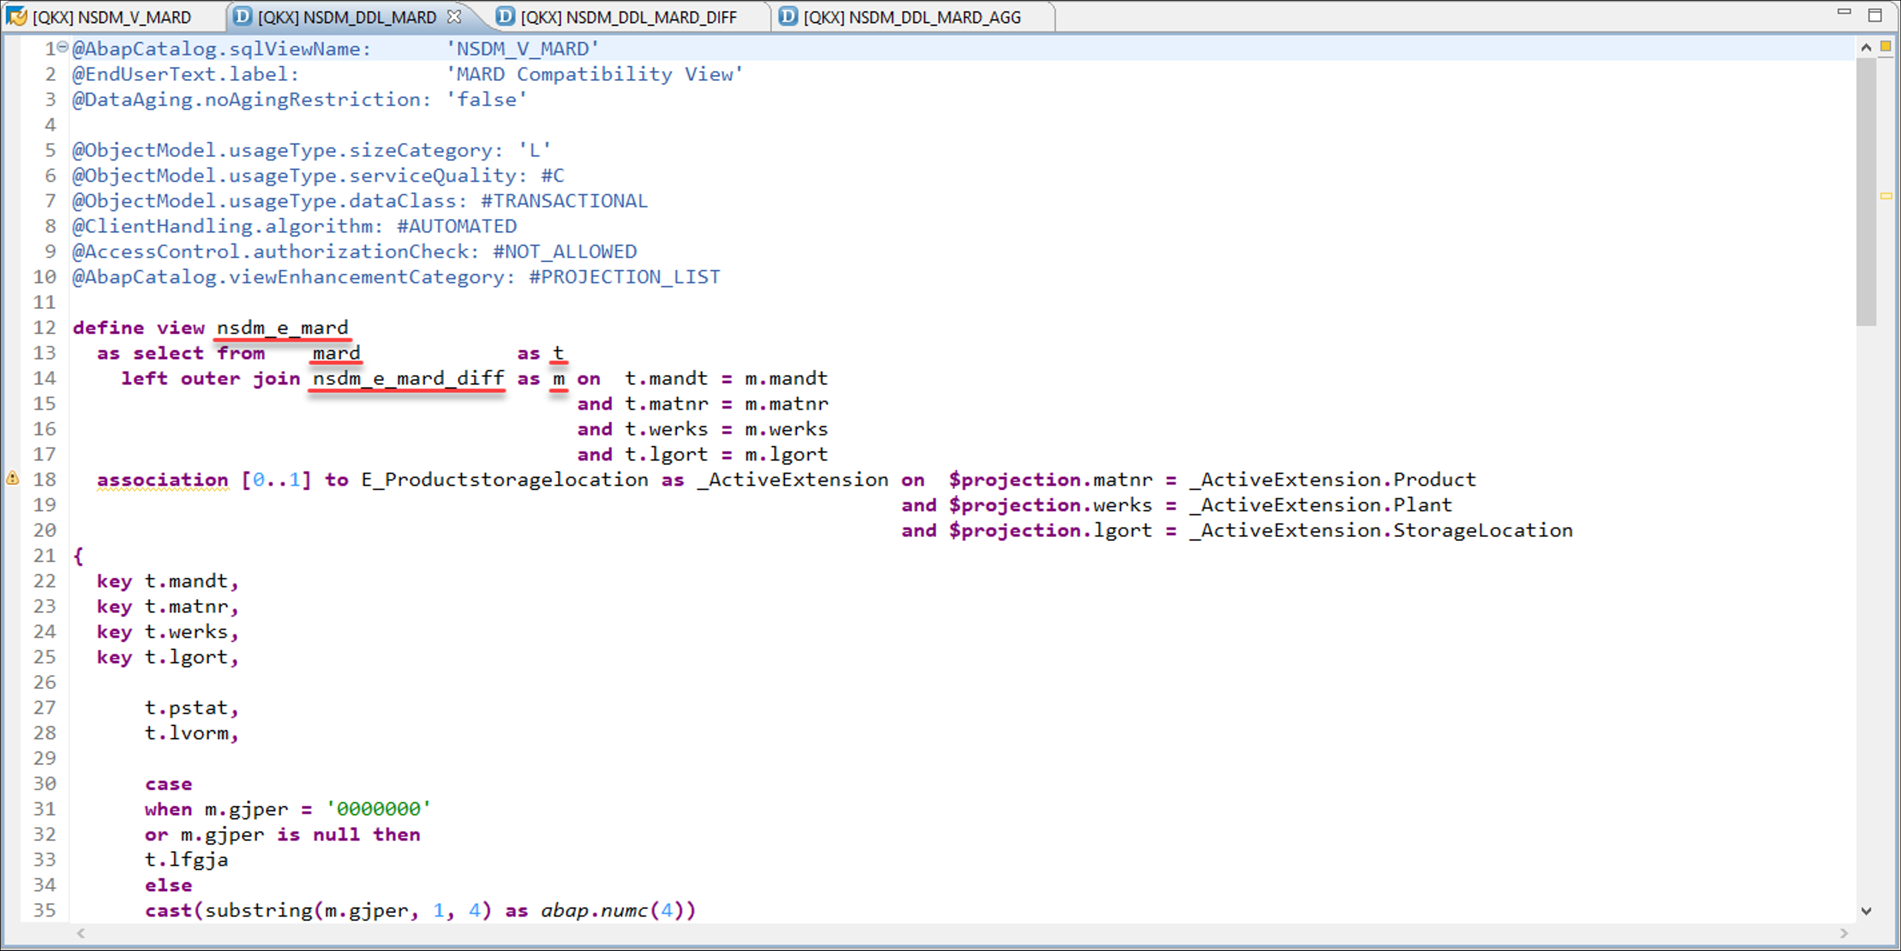1901x951 pixels.
Task: Collapse the annotation fold at line 1
Action: 63,47
